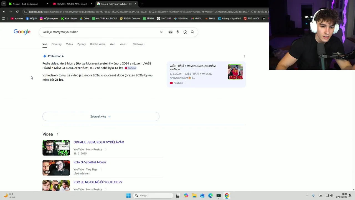Open the GEMINI AI bookmark

(181, 19)
